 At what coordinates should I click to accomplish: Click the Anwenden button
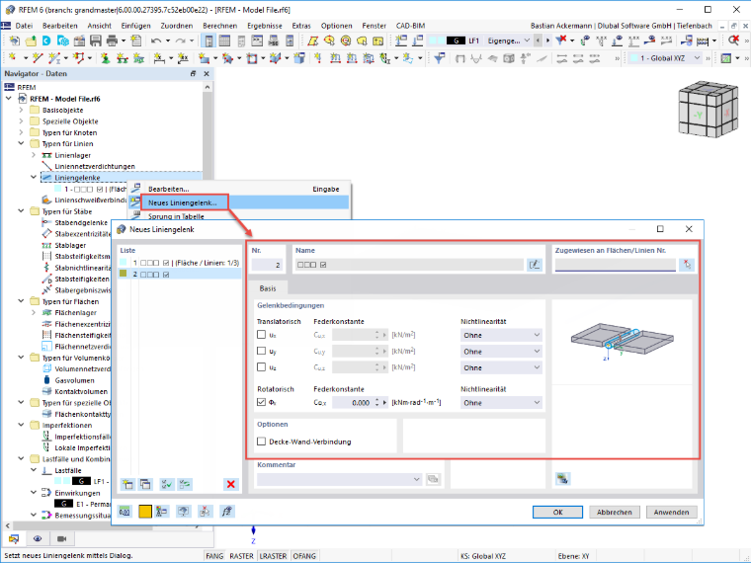(x=671, y=512)
